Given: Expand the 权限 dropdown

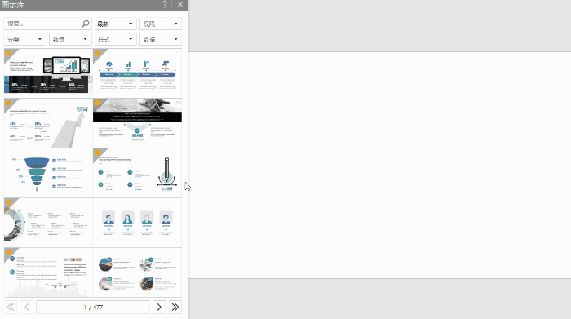Looking at the screenshot, I should point(161,24).
